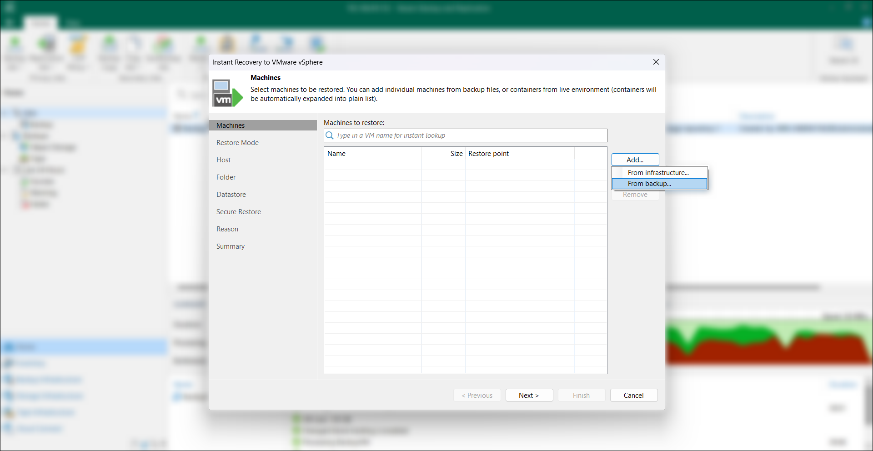Screen dimensions: 873x451
Task: Sort by Restore point column header
Action: tap(520, 154)
